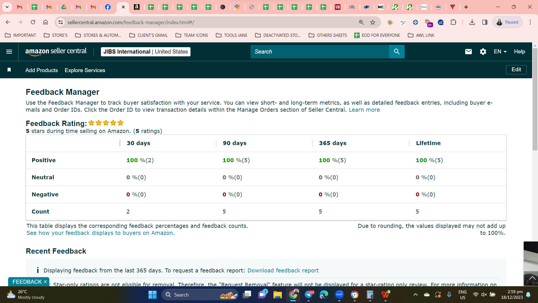Screen dimensions: 538x303
Task: Click the page vertical scrollbar
Action: pyautogui.click(x=535, y=99)
